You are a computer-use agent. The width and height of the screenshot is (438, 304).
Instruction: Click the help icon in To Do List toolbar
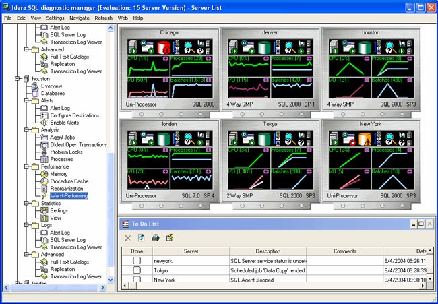(170, 237)
